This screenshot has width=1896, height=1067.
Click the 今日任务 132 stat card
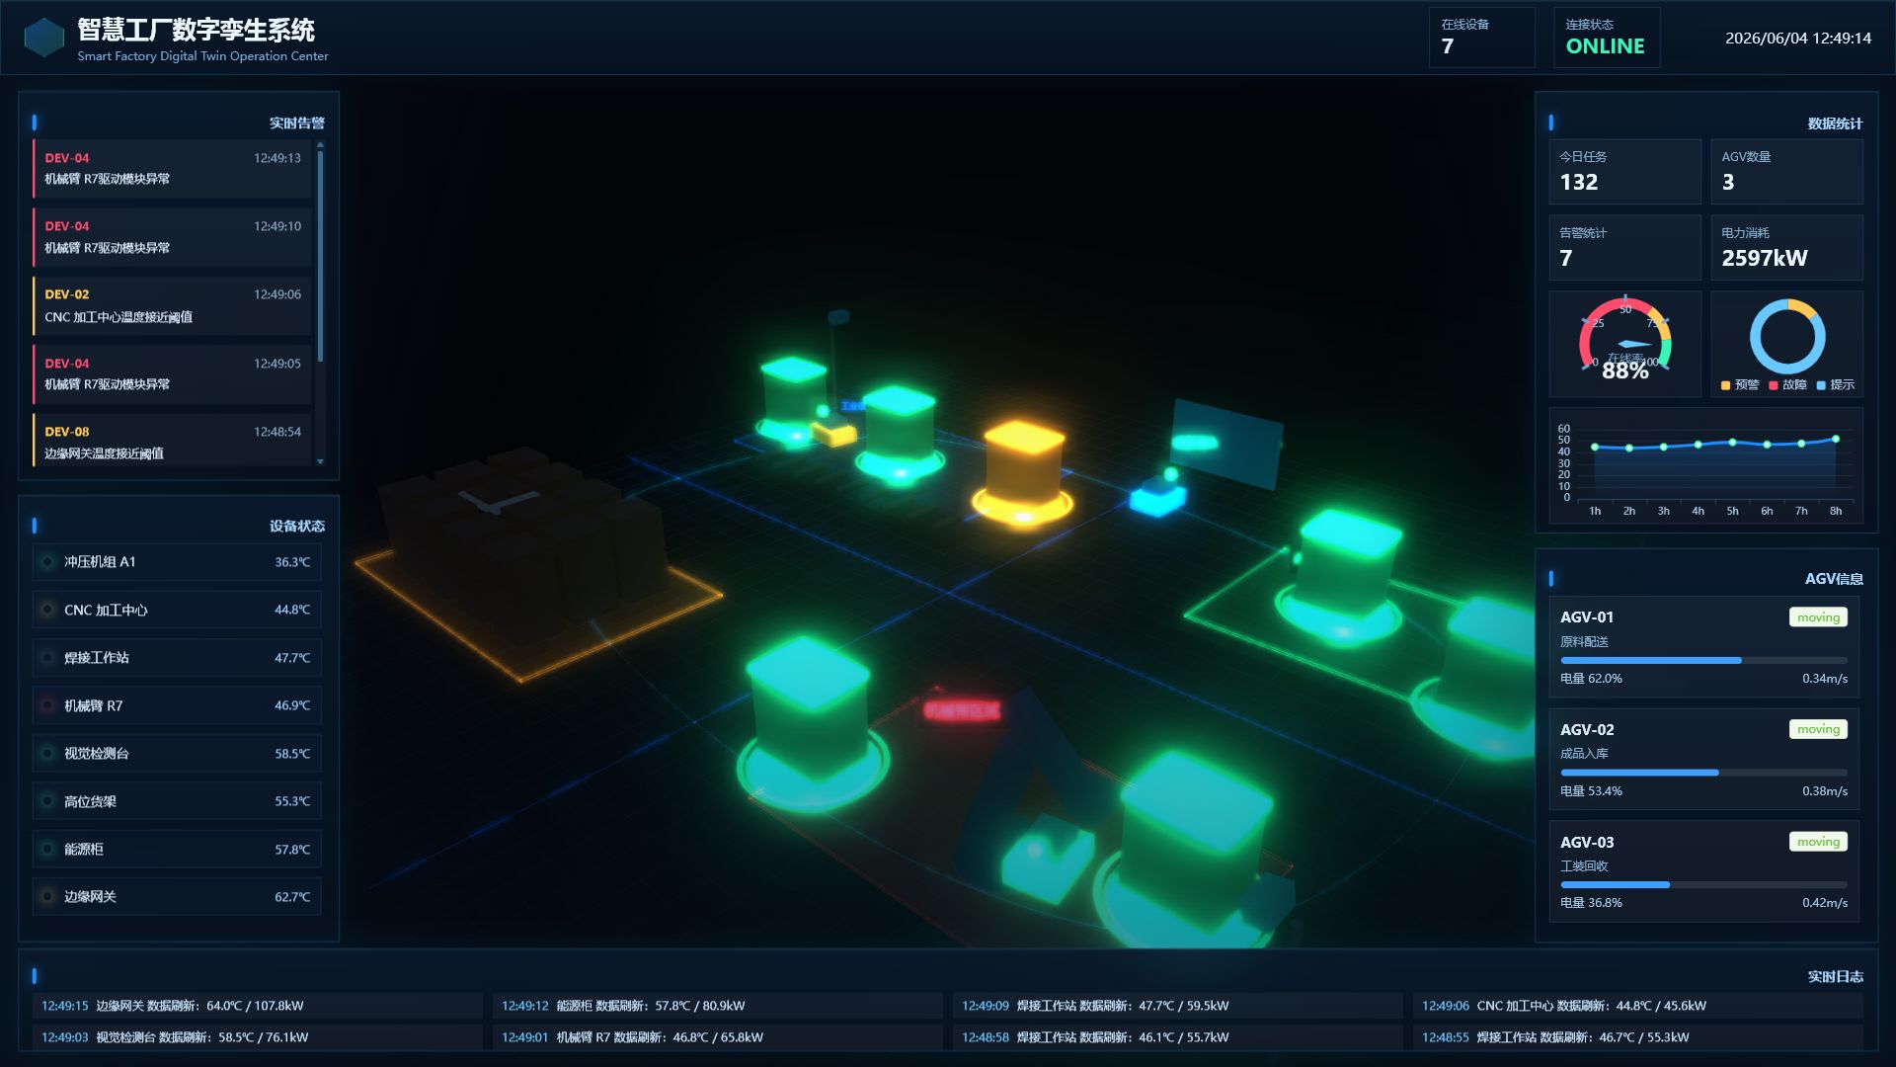[x=1624, y=172]
